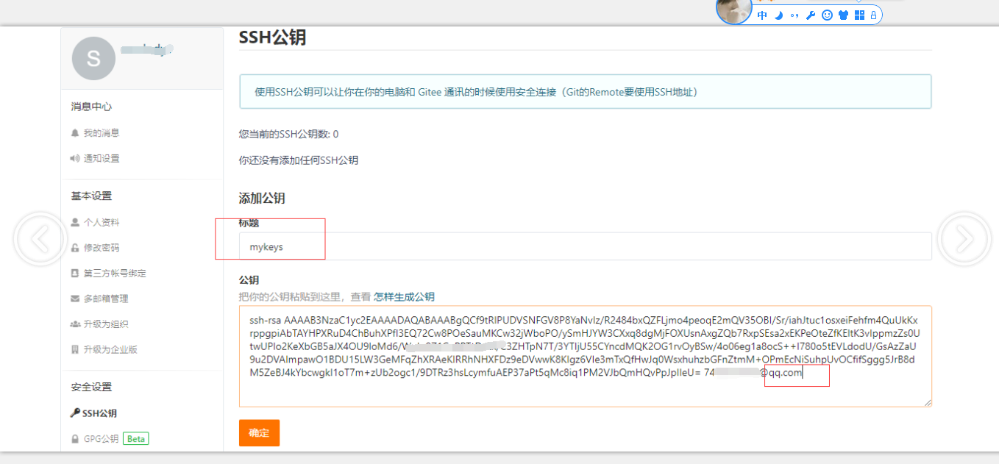Open the Sogou toolbox grid icon
Image resolution: width=999 pixels, height=464 pixels.
[x=859, y=15]
